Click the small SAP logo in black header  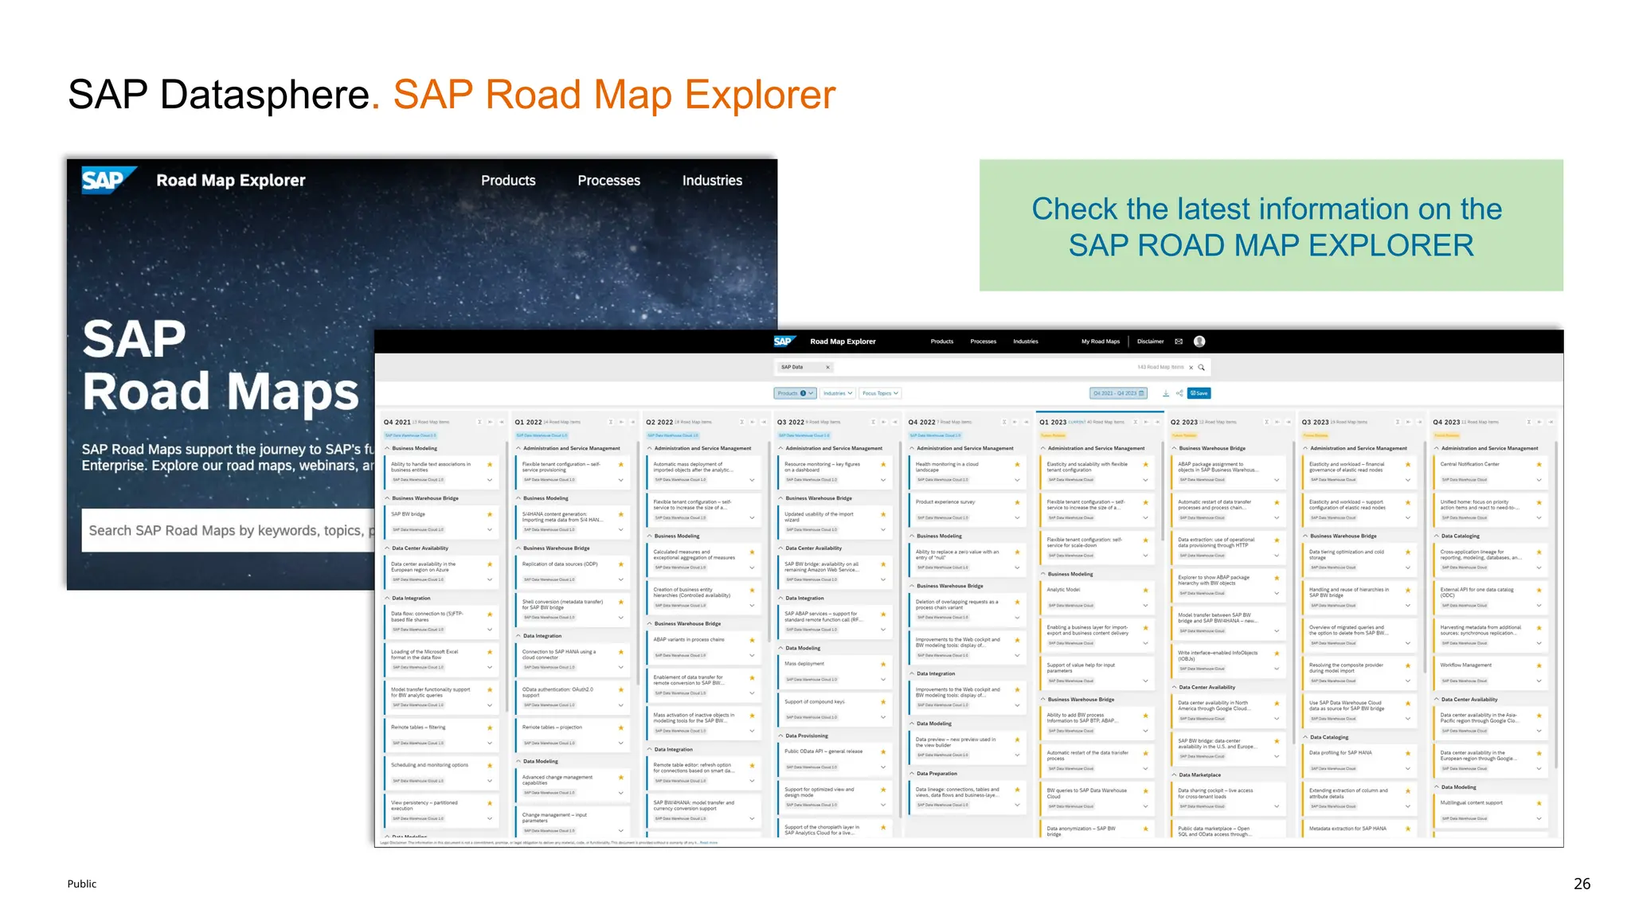pos(784,341)
